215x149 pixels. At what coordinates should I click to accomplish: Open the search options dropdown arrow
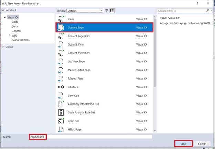pos(211,11)
